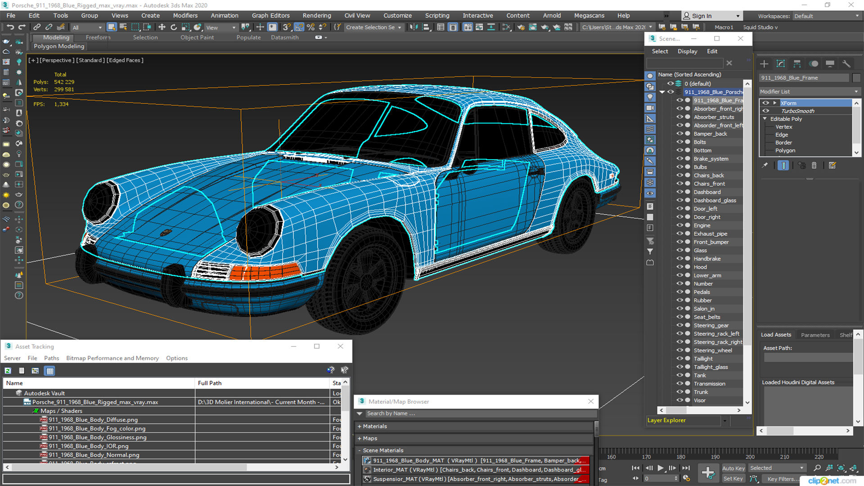The width and height of the screenshot is (864, 486).
Task: Play the animation
Action: (661, 468)
